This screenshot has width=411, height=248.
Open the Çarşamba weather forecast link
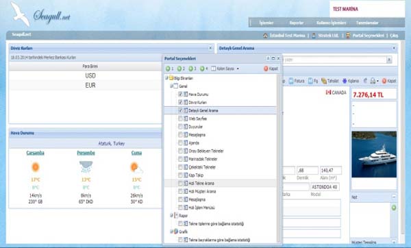[x=36, y=153]
